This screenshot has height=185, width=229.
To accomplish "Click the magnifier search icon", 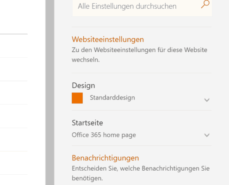I will coord(205,4).
